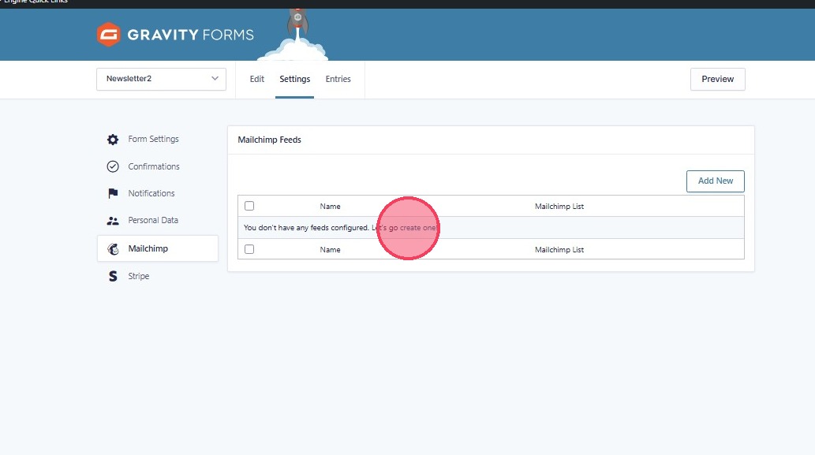
Task: Click "Let's go create one" link
Action: pyautogui.click(x=405, y=227)
